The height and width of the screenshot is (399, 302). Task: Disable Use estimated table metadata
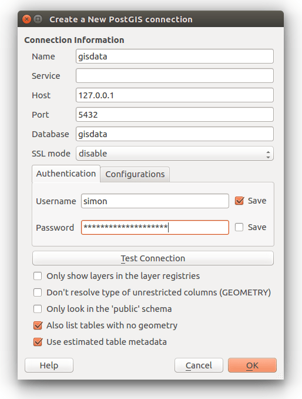(x=38, y=342)
